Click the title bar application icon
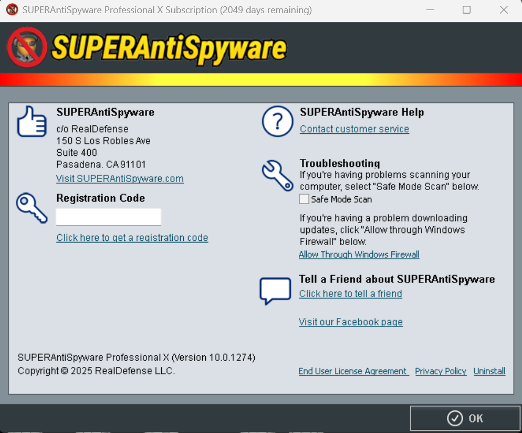The image size is (522, 433). [x=12, y=9]
